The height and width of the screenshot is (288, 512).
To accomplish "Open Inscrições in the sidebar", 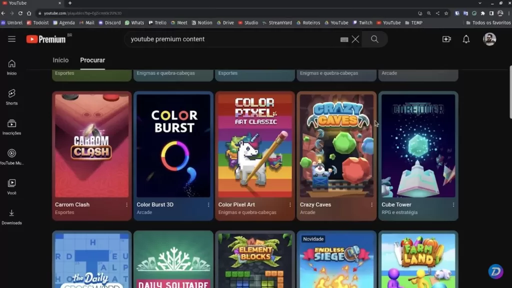I will tap(12, 127).
